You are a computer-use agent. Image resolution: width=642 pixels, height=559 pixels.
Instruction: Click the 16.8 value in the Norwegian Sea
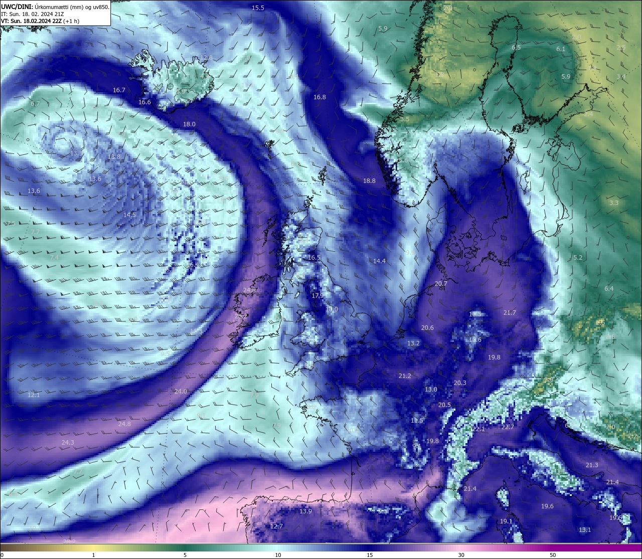point(319,97)
